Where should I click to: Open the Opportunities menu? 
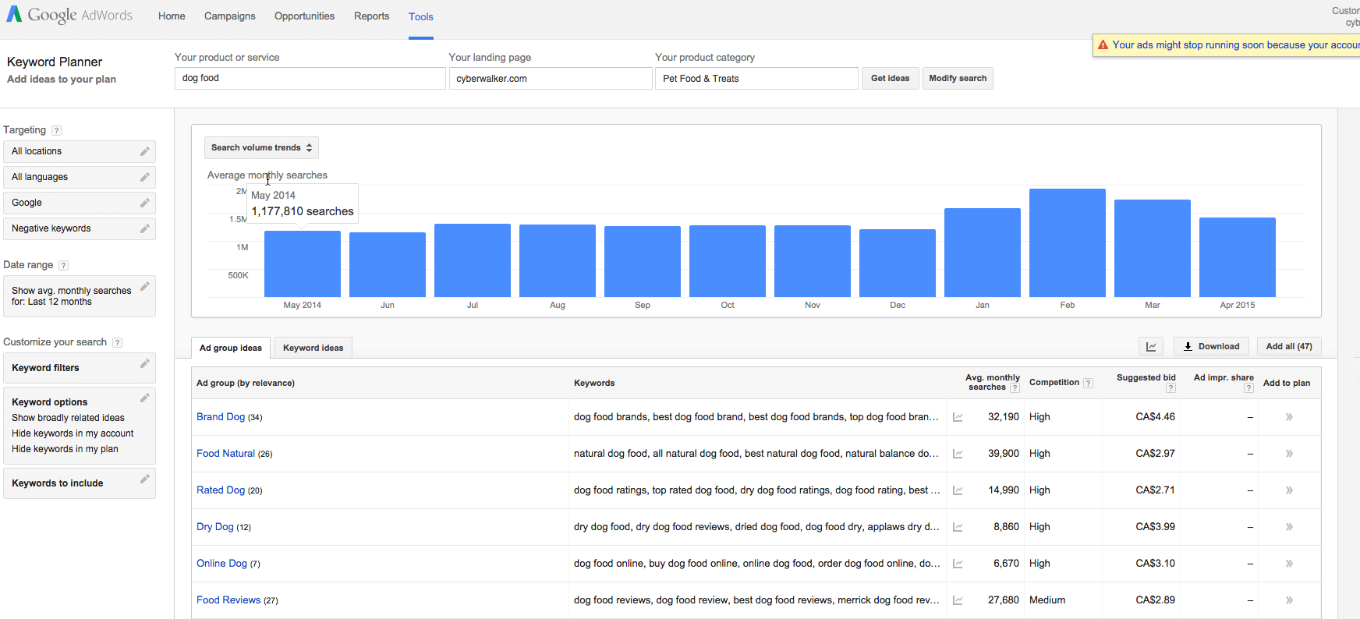tap(304, 16)
